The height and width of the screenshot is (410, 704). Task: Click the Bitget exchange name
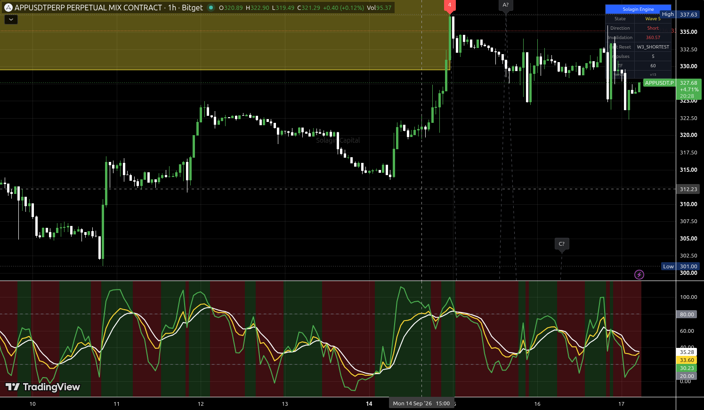click(x=192, y=8)
